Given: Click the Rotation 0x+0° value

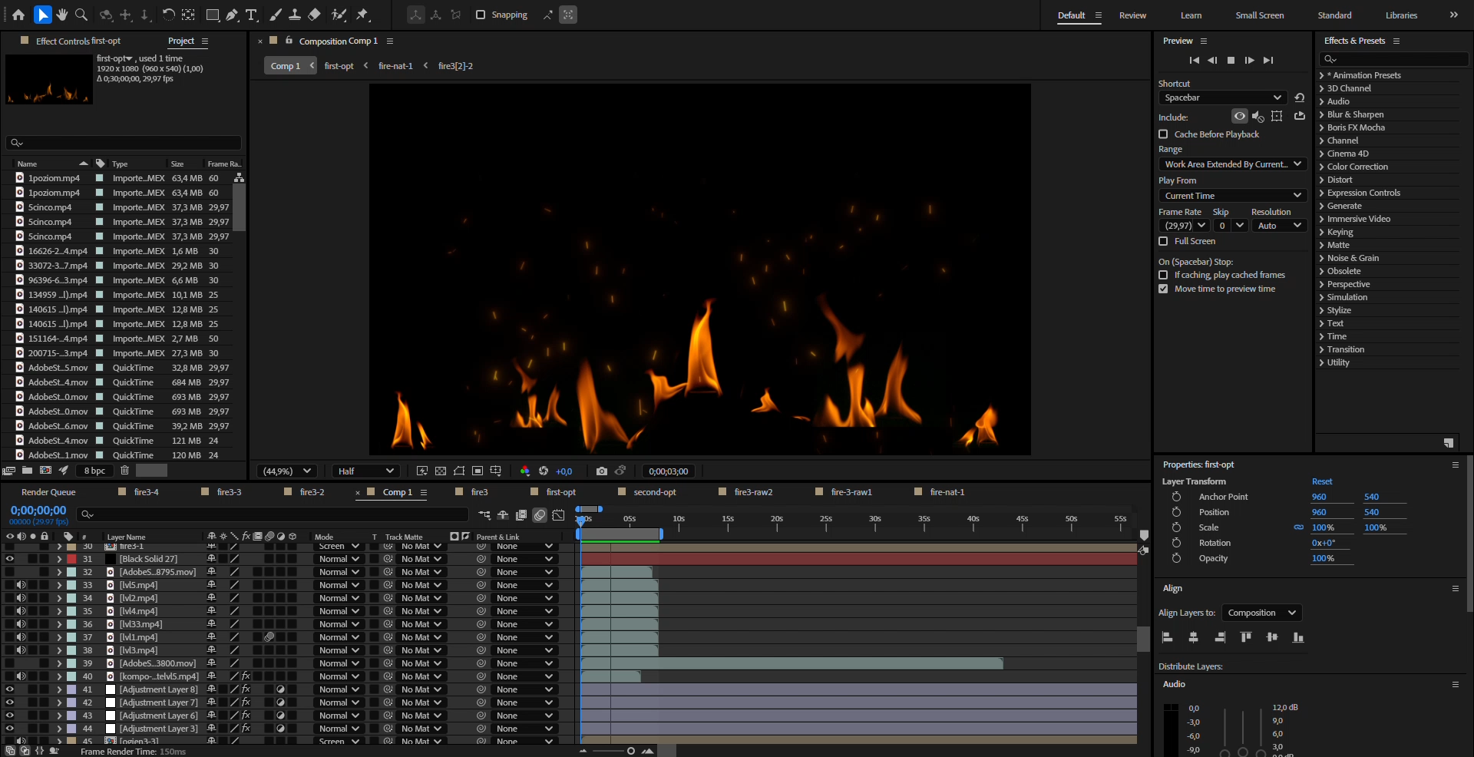Looking at the screenshot, I should pyautogui.click(x=1324, y=543).
